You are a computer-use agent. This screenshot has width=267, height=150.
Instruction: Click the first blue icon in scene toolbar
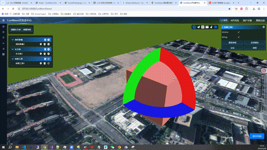point(194,27)
